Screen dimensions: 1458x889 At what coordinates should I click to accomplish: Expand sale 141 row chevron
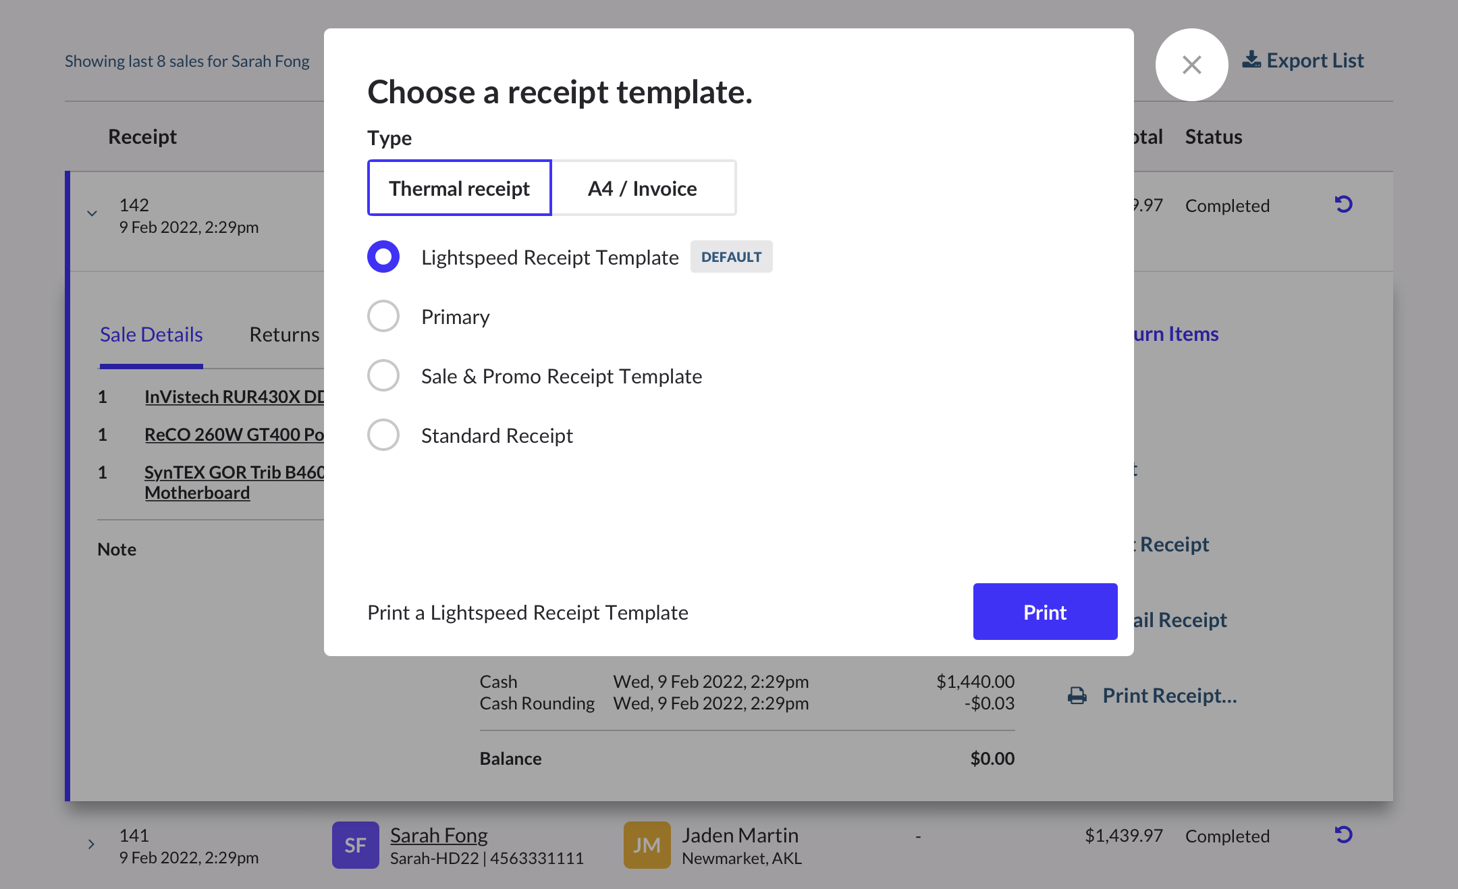tap(91, 844)
